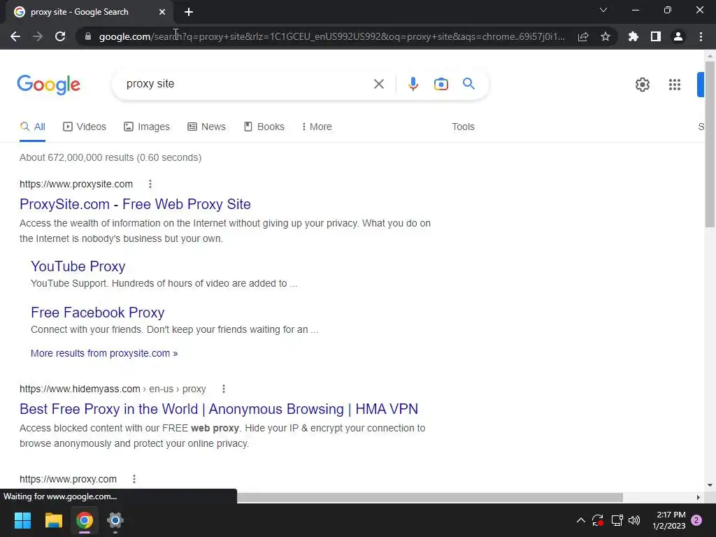The height and width of the screenshot is (537, 716).
Task: Reload the page with the refresh icon
Action: pyautogui.click(x=60, y=36)
